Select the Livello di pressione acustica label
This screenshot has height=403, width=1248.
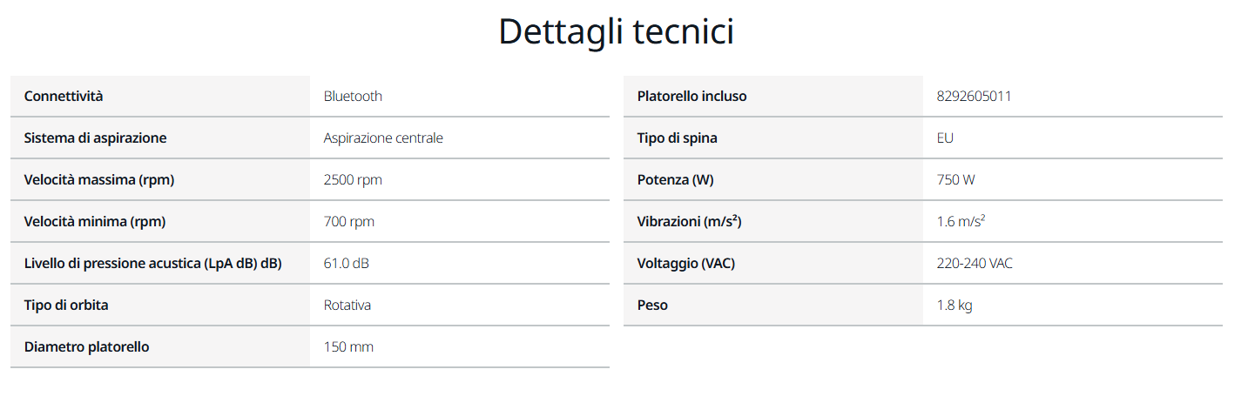tap(153, 263)
